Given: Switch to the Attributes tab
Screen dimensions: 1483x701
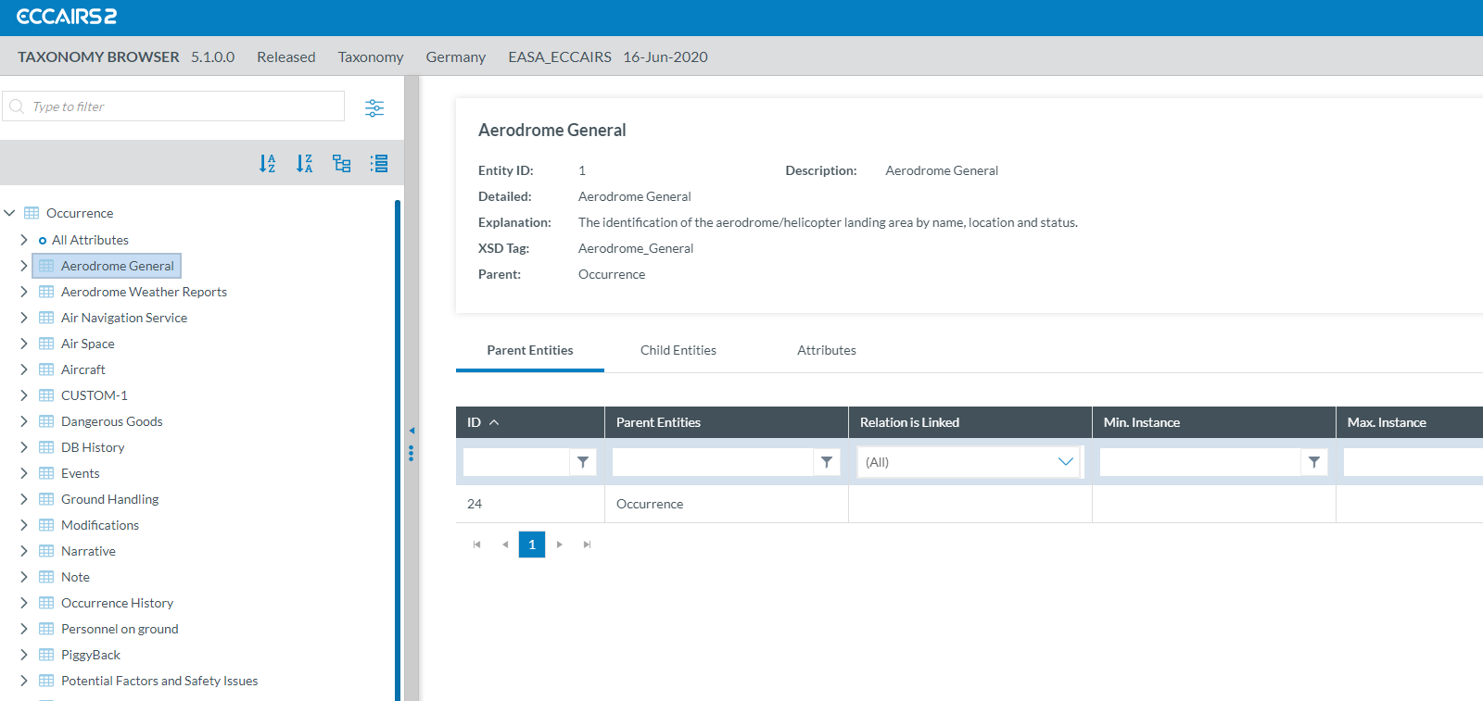Looking at the screenshot, I should click(826, 350).
